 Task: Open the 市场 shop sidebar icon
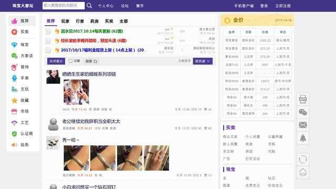pos(14,111)
